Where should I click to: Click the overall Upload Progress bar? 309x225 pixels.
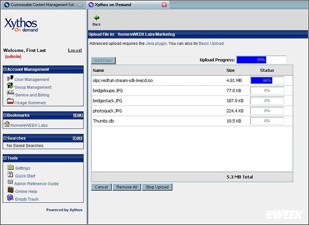261,60
